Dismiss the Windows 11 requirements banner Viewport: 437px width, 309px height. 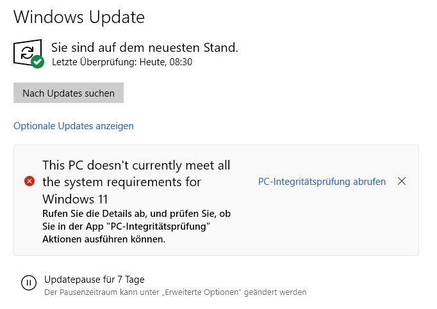pos(402,182)
